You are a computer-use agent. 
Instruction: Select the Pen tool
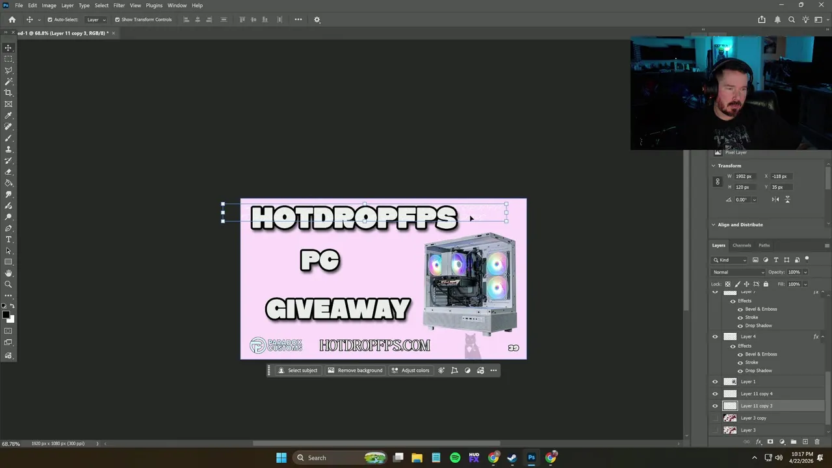(8, 229)
